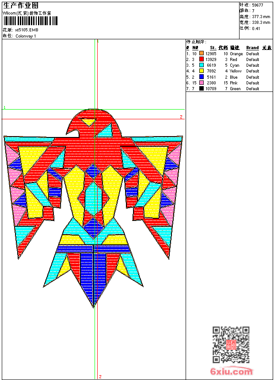Select stitch count '6619' in the Cyan row

(x=211, y=65)
